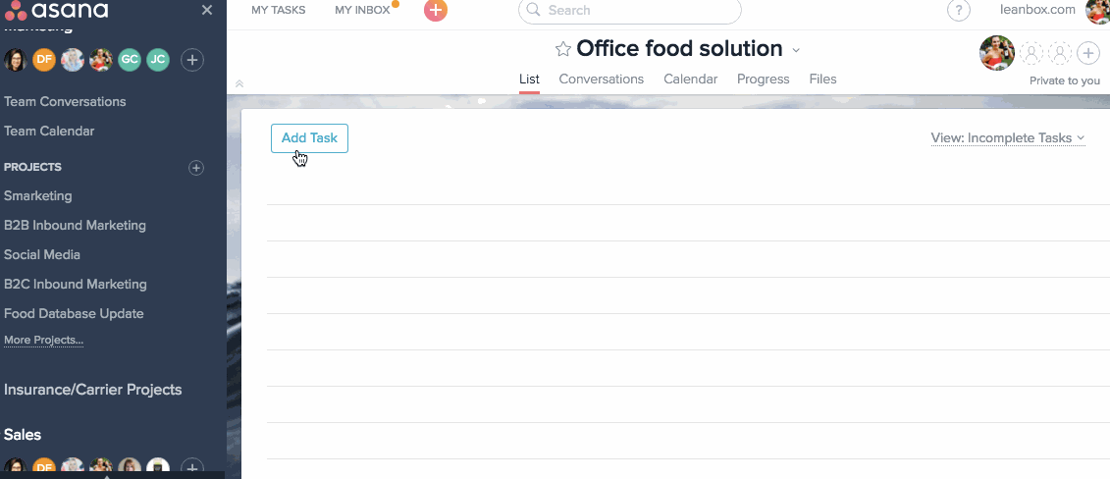Viewport: 1110px width, 479px height.
Task: Click the GC green member avatar
Action: click(130, 60)
